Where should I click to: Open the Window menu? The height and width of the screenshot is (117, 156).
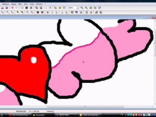(x=39, y=4)
